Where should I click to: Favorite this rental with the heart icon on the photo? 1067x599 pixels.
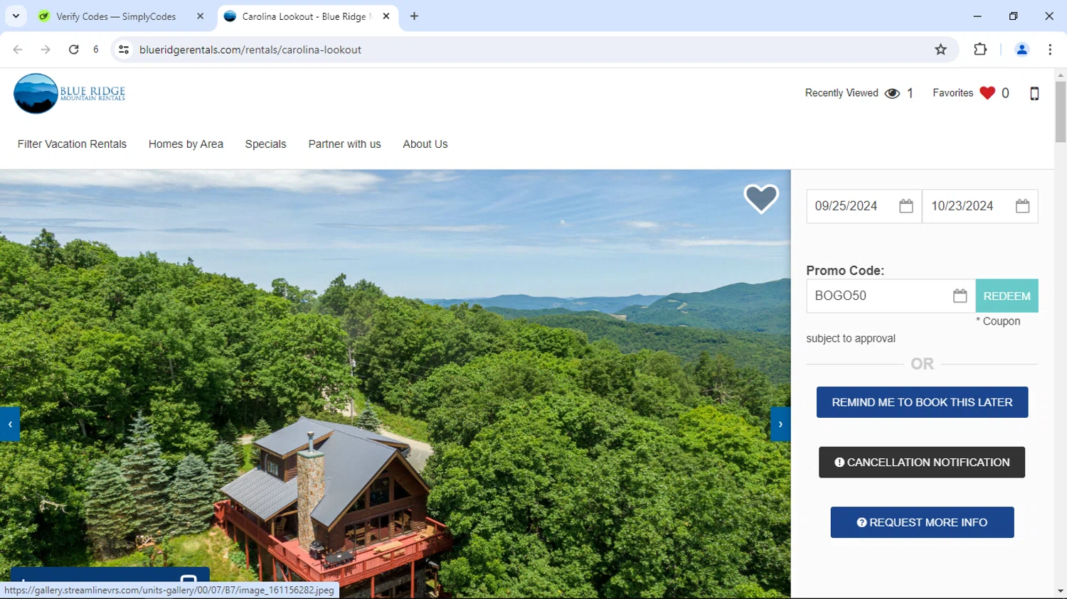click(761, 199)
